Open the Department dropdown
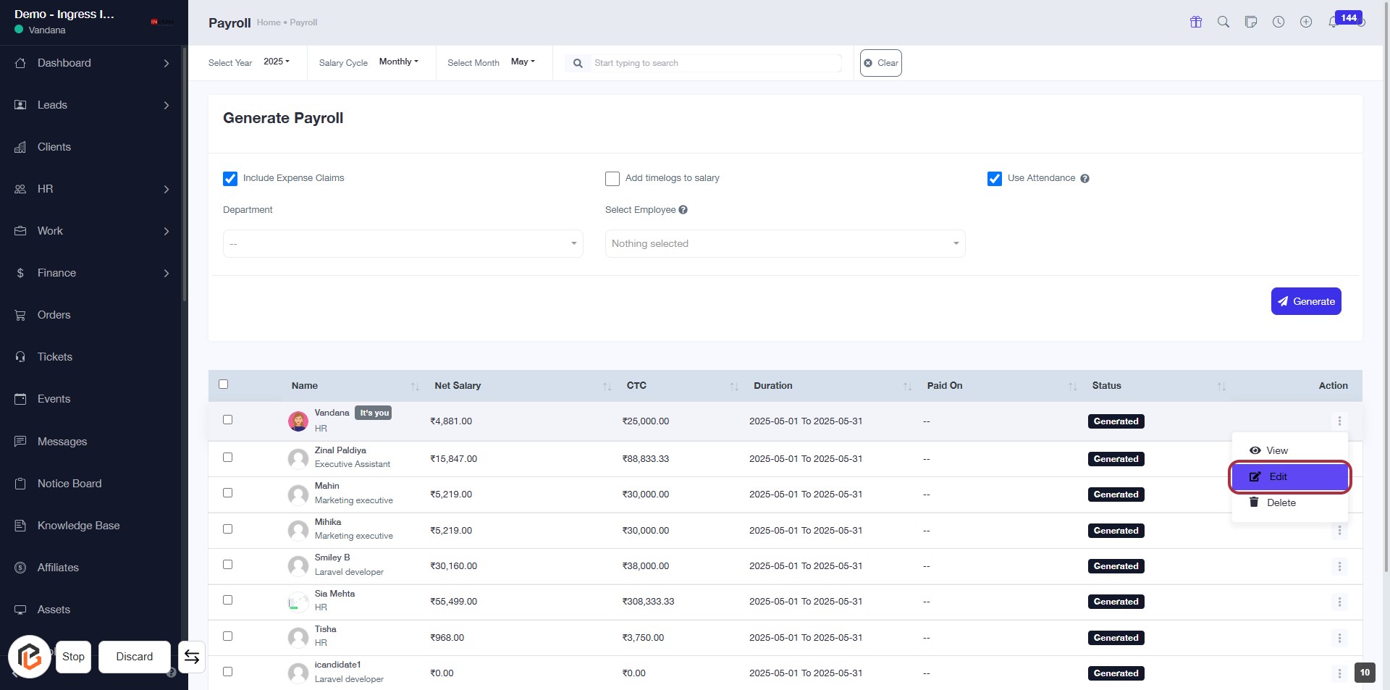Image resolution: width=1390 pixels, height=690 pixels. pyautogui.click(x=403, y=244)
